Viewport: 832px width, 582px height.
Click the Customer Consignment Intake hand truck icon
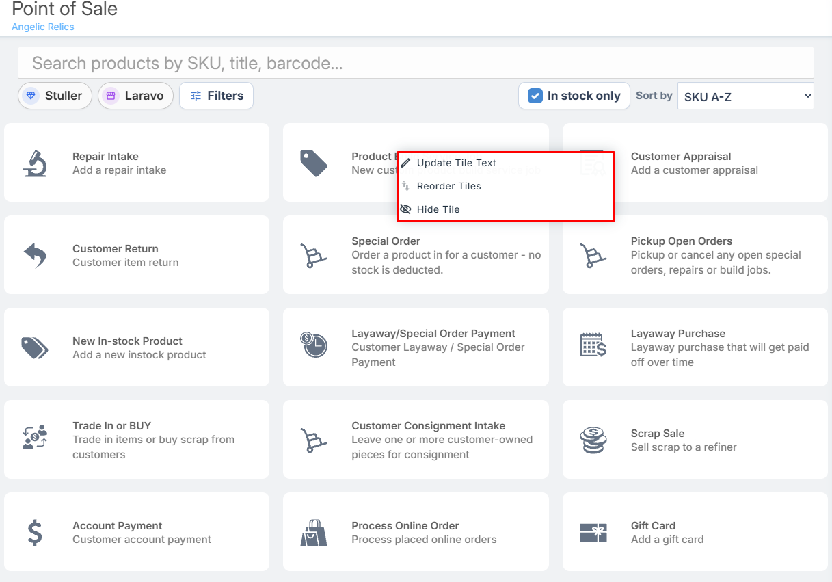click(314, 440)
